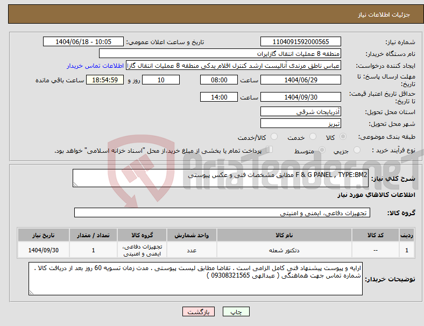Select the کالا radio button
This screenshot has width=424, height=326.
coord(343,137)
